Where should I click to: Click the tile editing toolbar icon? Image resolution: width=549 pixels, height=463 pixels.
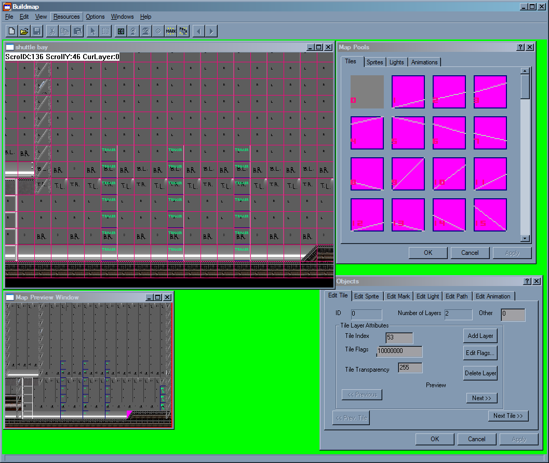(x=120, y=31)
